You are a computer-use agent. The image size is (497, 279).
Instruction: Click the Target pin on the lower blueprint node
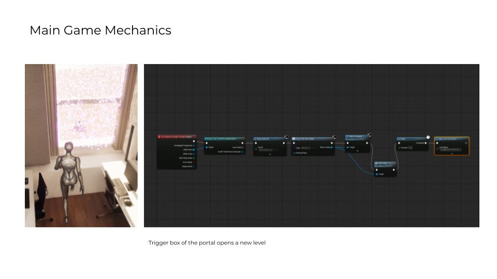pyautogui.click(x=377, y=174)
